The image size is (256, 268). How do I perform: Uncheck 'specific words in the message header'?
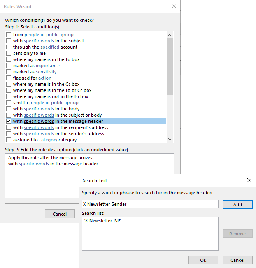click(9, 121)
